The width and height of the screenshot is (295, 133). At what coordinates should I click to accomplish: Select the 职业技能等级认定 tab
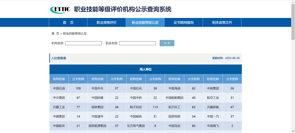(145, 23)
